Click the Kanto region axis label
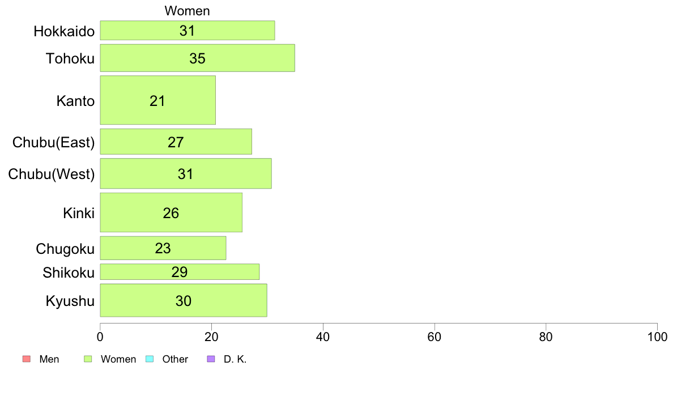This screenshot has width=673, height=417. (75, 101)
